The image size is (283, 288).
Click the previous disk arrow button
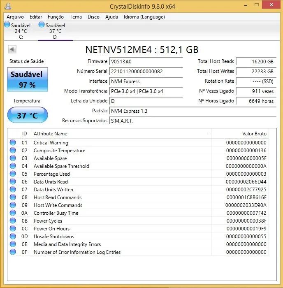pyautogui.click(x=12, y=49)
